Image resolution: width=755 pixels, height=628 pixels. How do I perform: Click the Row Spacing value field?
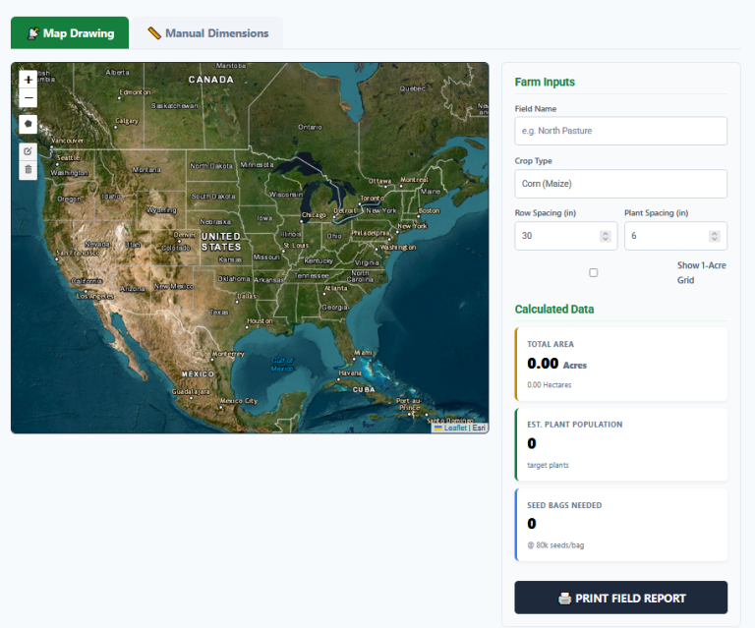555,236
